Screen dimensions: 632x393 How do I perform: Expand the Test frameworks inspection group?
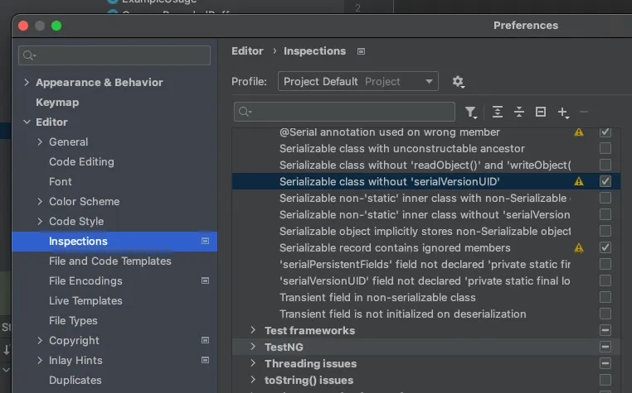pos(254,330)
